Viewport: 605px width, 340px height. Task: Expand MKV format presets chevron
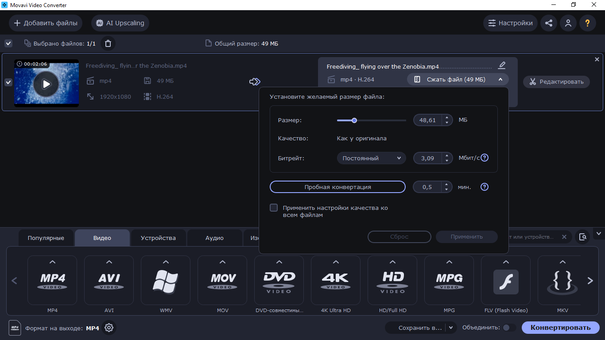(562, 262)
